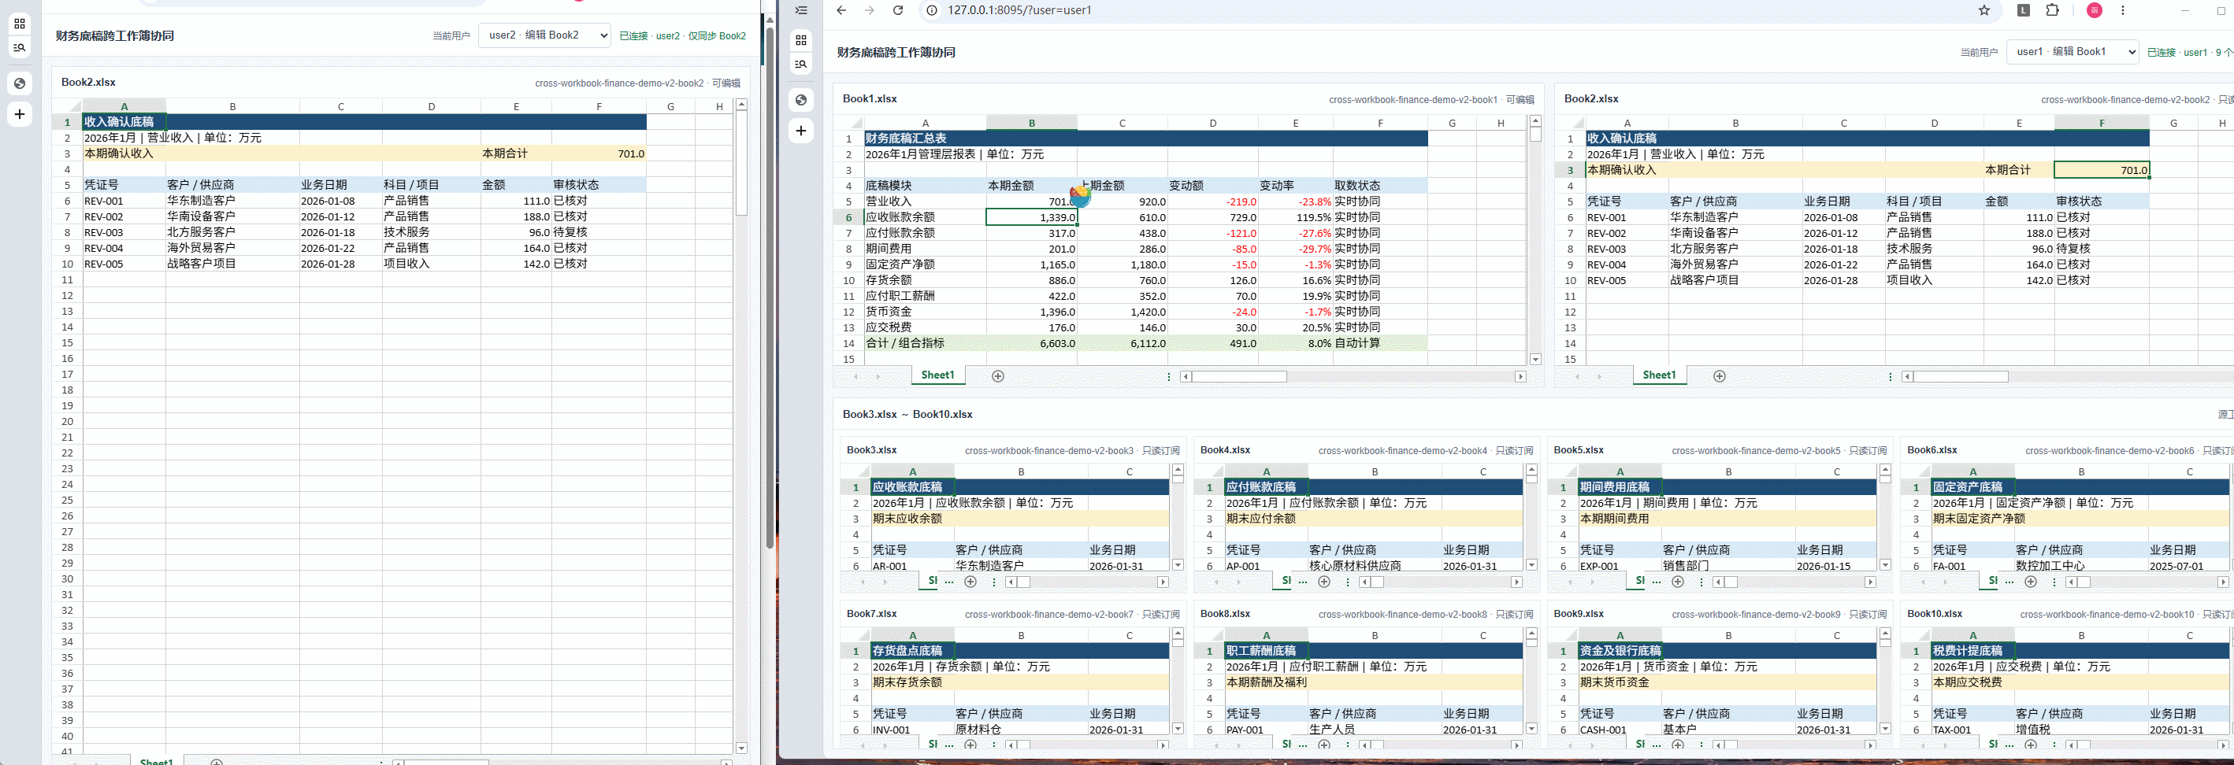Viewport: 2234px width, 765px height.
Task: Click the globe icon in left window sidebar
Action: 19,83
